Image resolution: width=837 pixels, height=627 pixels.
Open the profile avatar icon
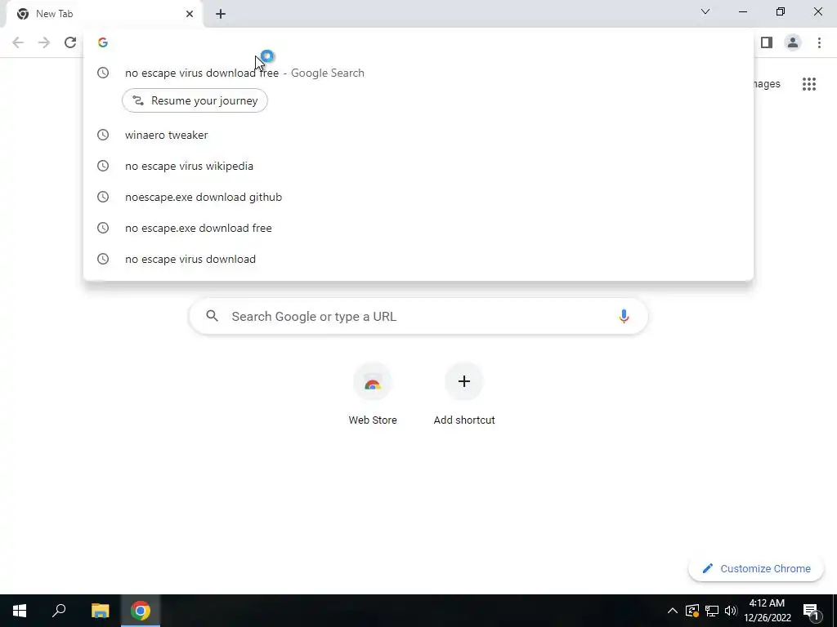click(793, 42)
